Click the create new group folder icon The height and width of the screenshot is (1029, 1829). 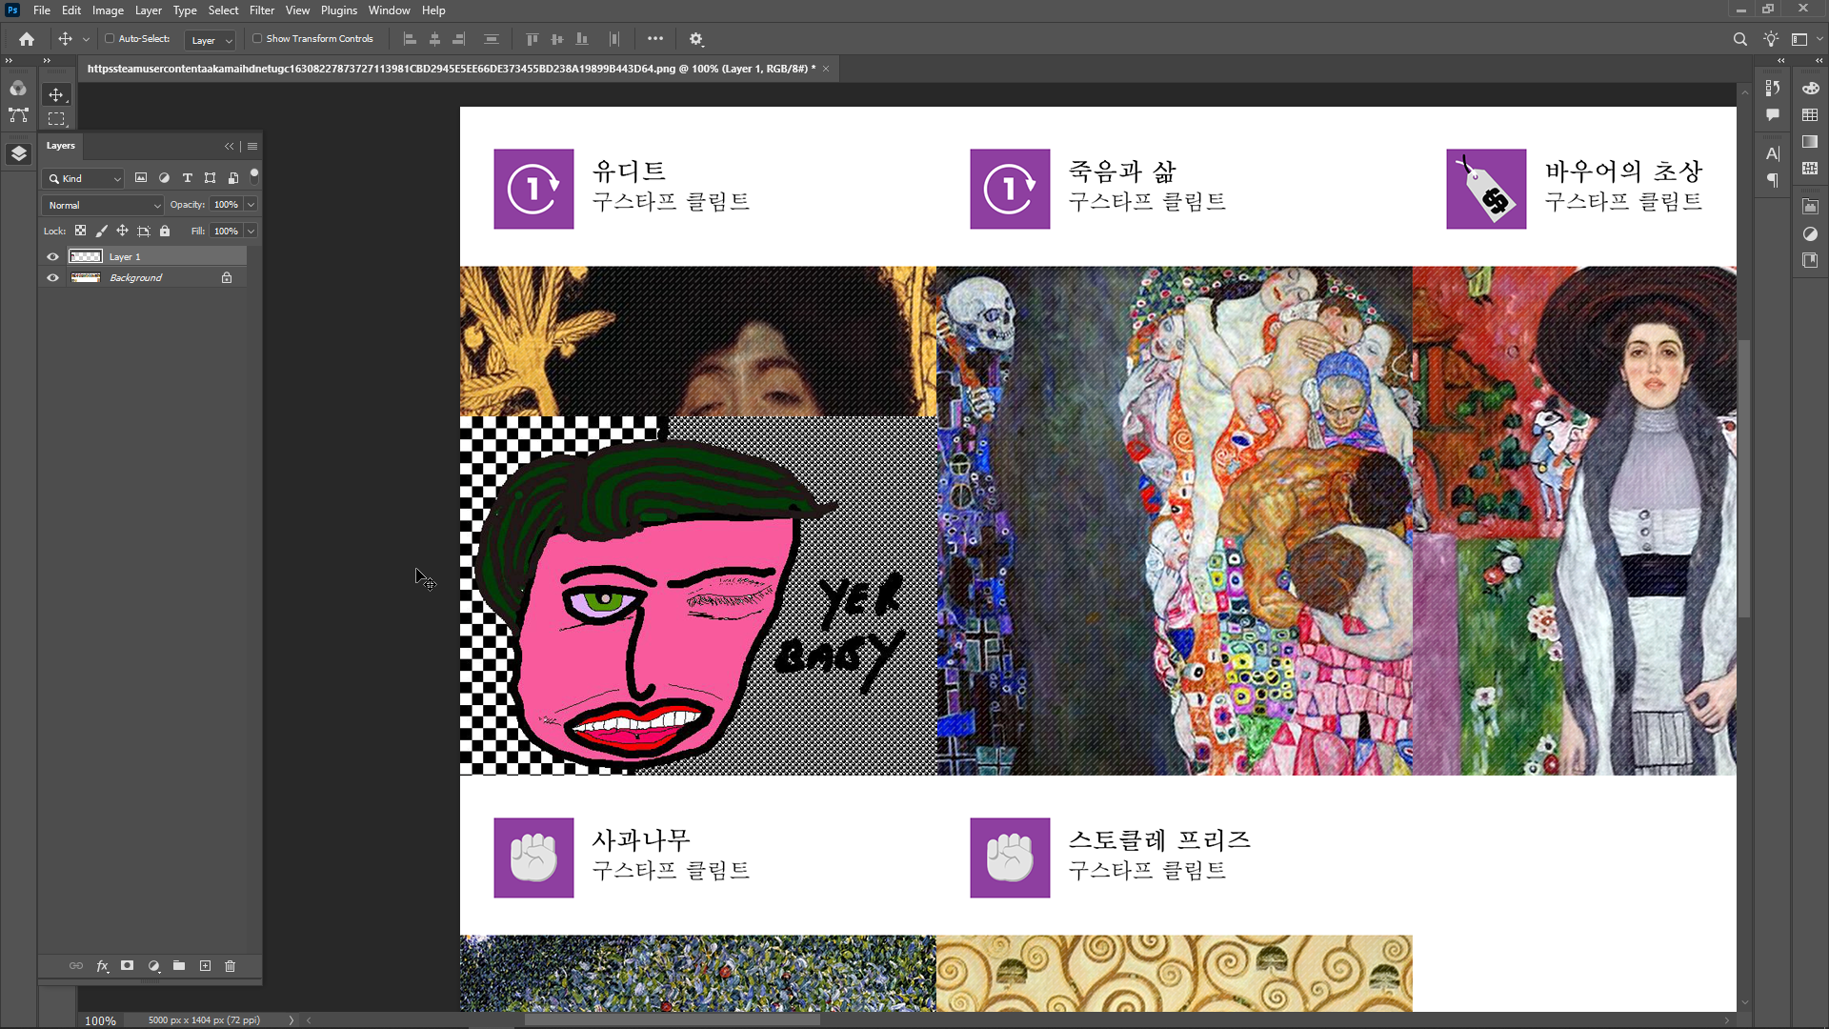[x=179, y=966]
